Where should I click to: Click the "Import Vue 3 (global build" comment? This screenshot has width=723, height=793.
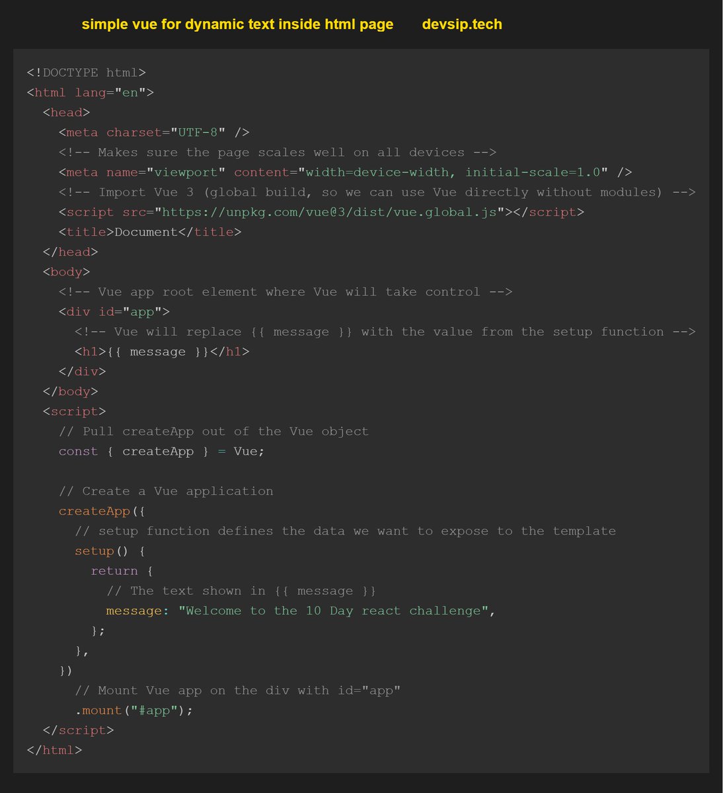point(377,192)
